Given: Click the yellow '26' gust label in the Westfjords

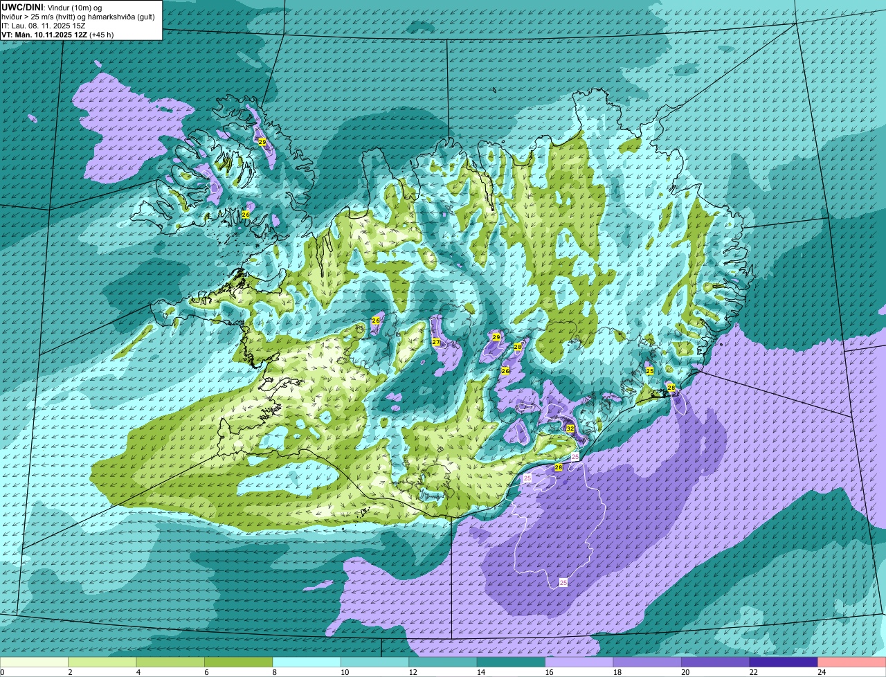Looking at the screenshot, I should 246,215.
